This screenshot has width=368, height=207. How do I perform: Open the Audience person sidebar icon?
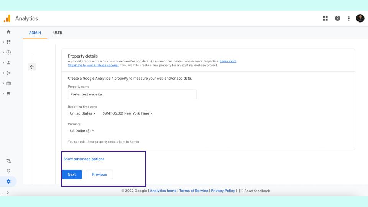pos(8,62)
